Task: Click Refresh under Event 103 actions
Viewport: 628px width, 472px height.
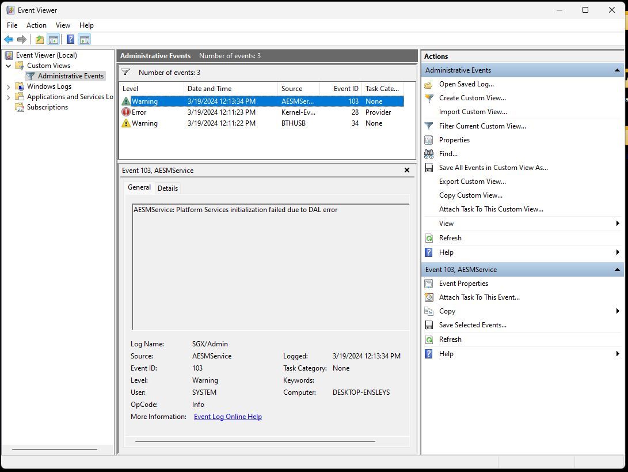Action: pyautogui.click(x=450, y=339)
